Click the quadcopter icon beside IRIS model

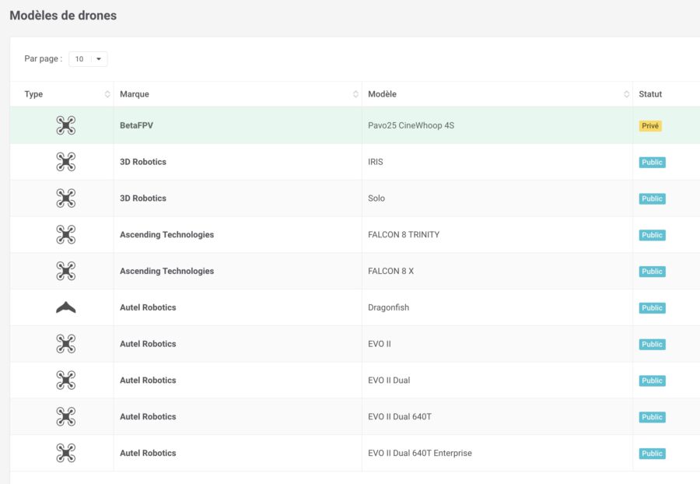65,162
